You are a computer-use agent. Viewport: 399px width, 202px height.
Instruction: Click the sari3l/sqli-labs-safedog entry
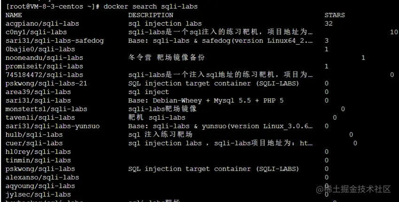point(55,41)
